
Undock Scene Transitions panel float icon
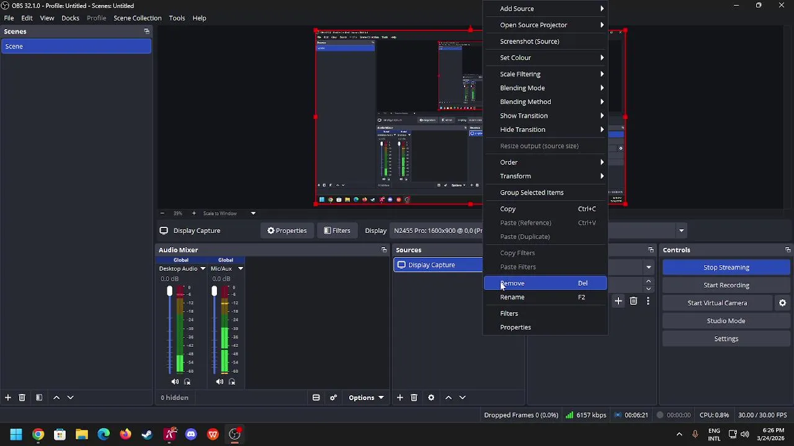click(651, 250)
